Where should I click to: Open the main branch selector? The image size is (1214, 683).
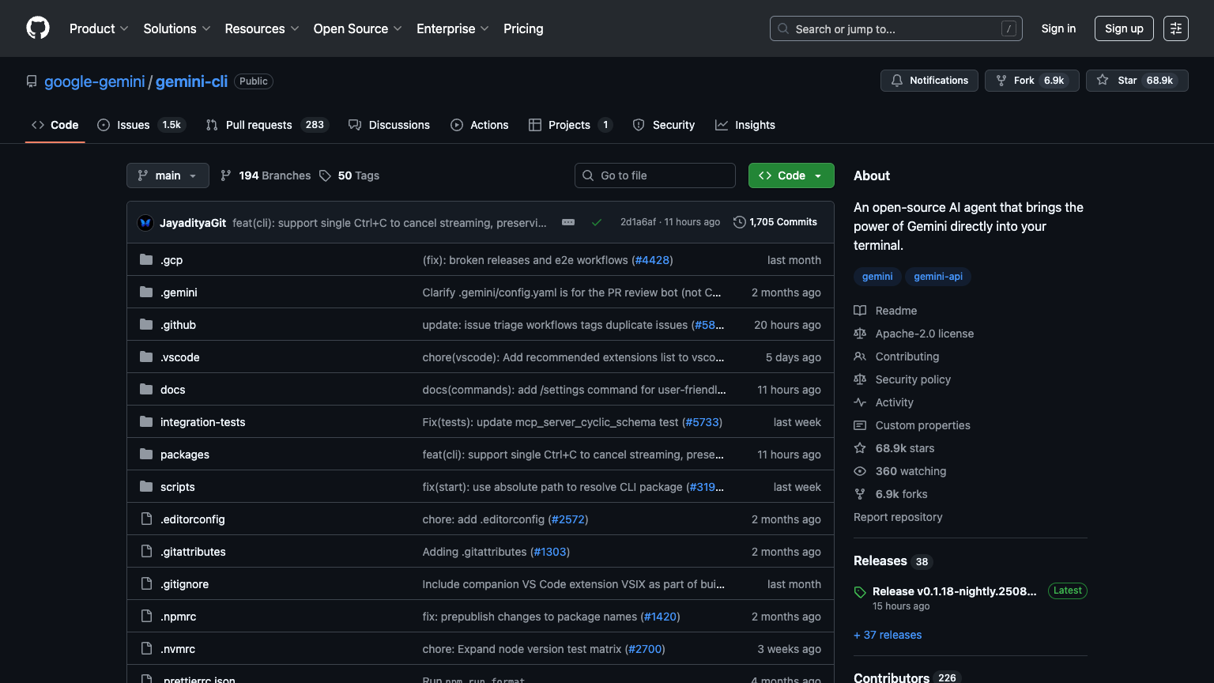tap(167, 175)
